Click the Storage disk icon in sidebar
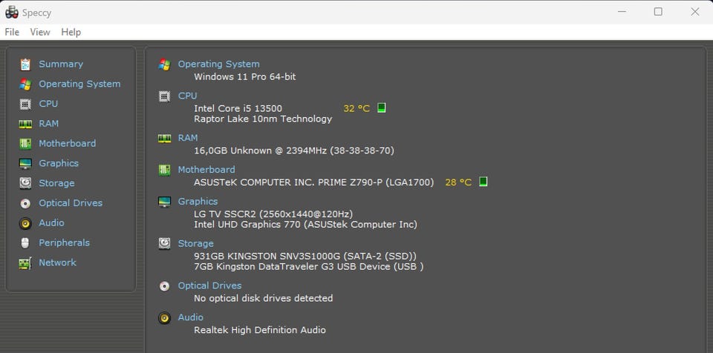The height and width of the screenshot is (353, 713). [x=25, y=183]
